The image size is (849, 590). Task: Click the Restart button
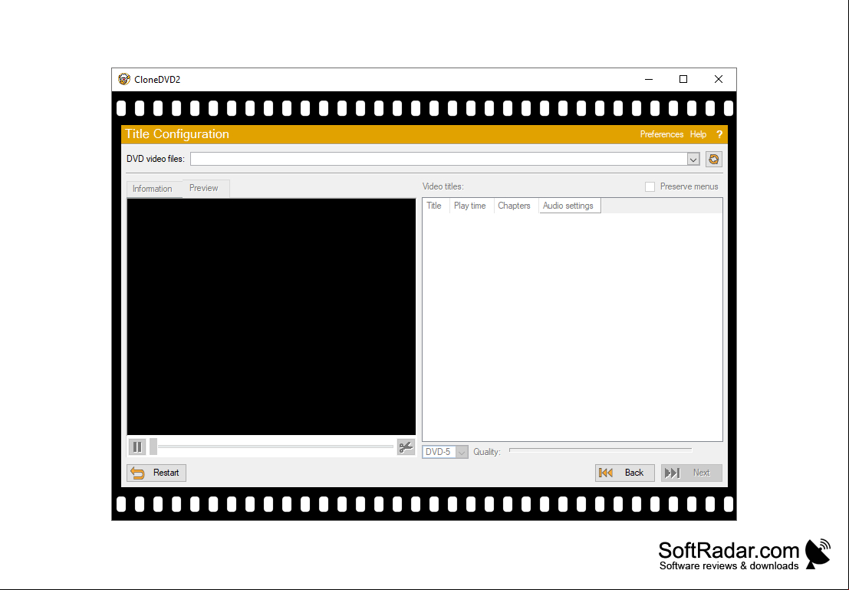156,473
